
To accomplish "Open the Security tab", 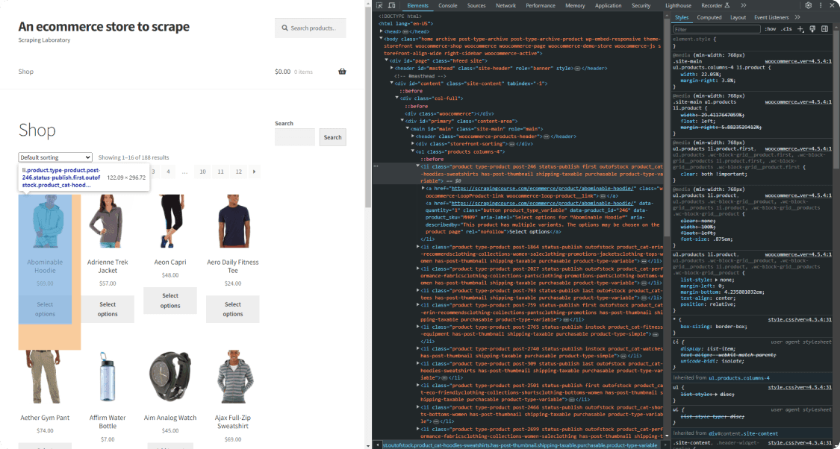I will point(641,5).
